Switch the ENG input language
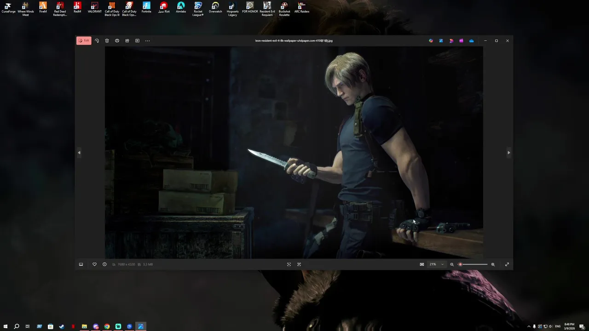The height and width of the screenshot is (331, 589). click(x=558, y=326)
